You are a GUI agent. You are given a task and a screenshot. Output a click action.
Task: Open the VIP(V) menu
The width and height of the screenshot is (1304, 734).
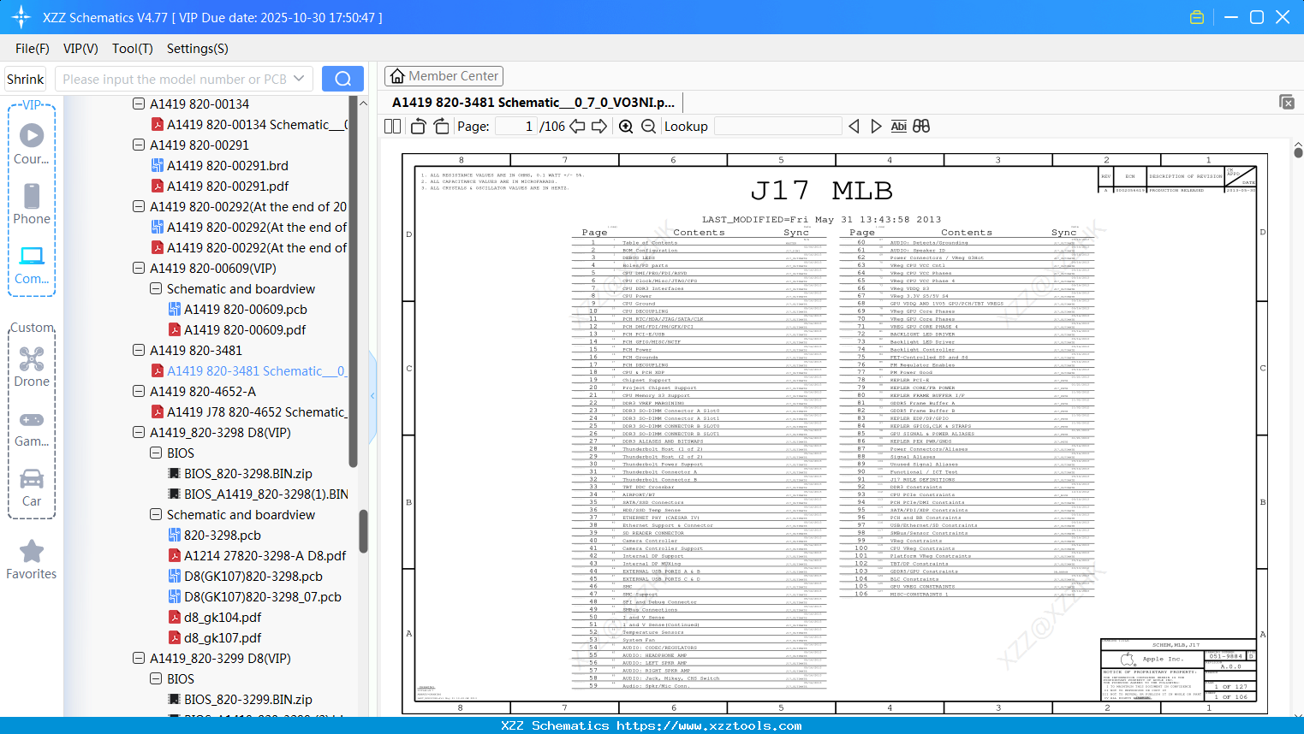[80, 49]
